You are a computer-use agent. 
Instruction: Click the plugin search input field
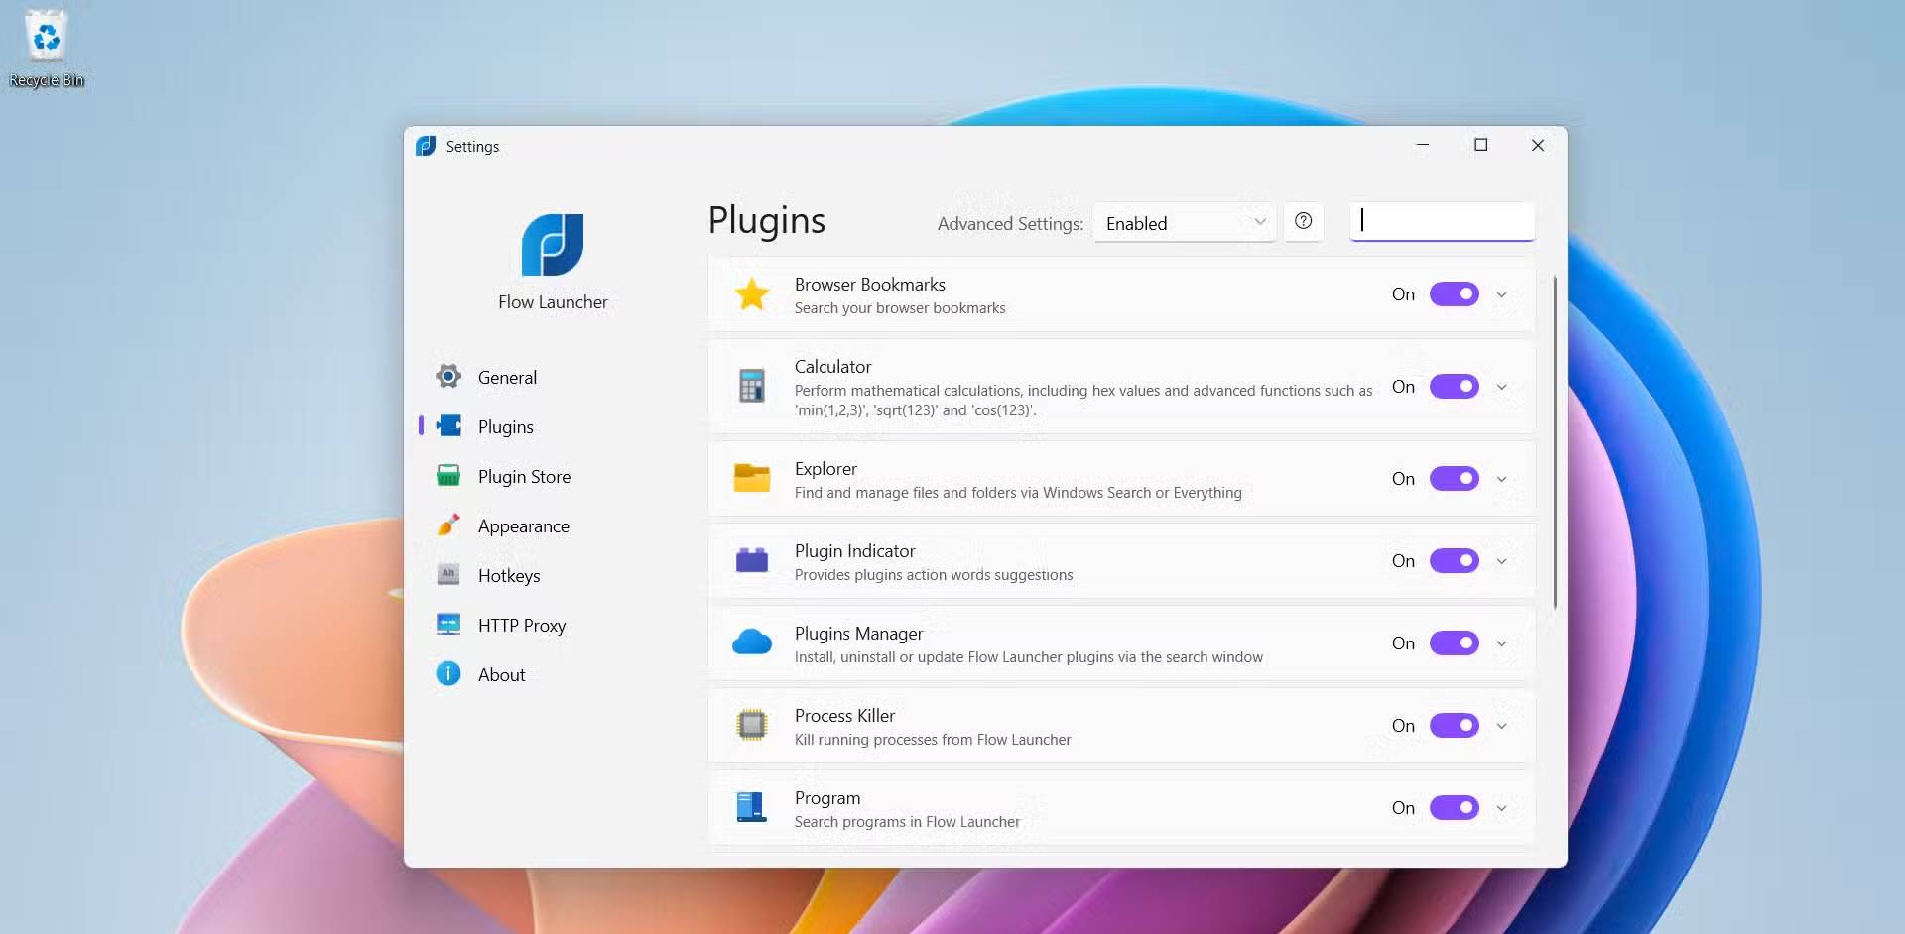pyautogui.click(x=1441, y=221)
